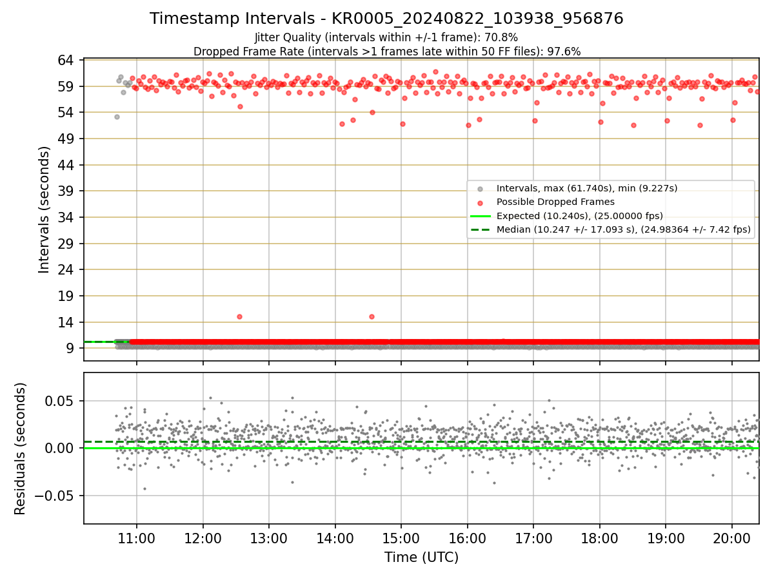Click the red outlier point near 14:30 at 15 seconds
The image size is (774, 580).
click(372, 316)
